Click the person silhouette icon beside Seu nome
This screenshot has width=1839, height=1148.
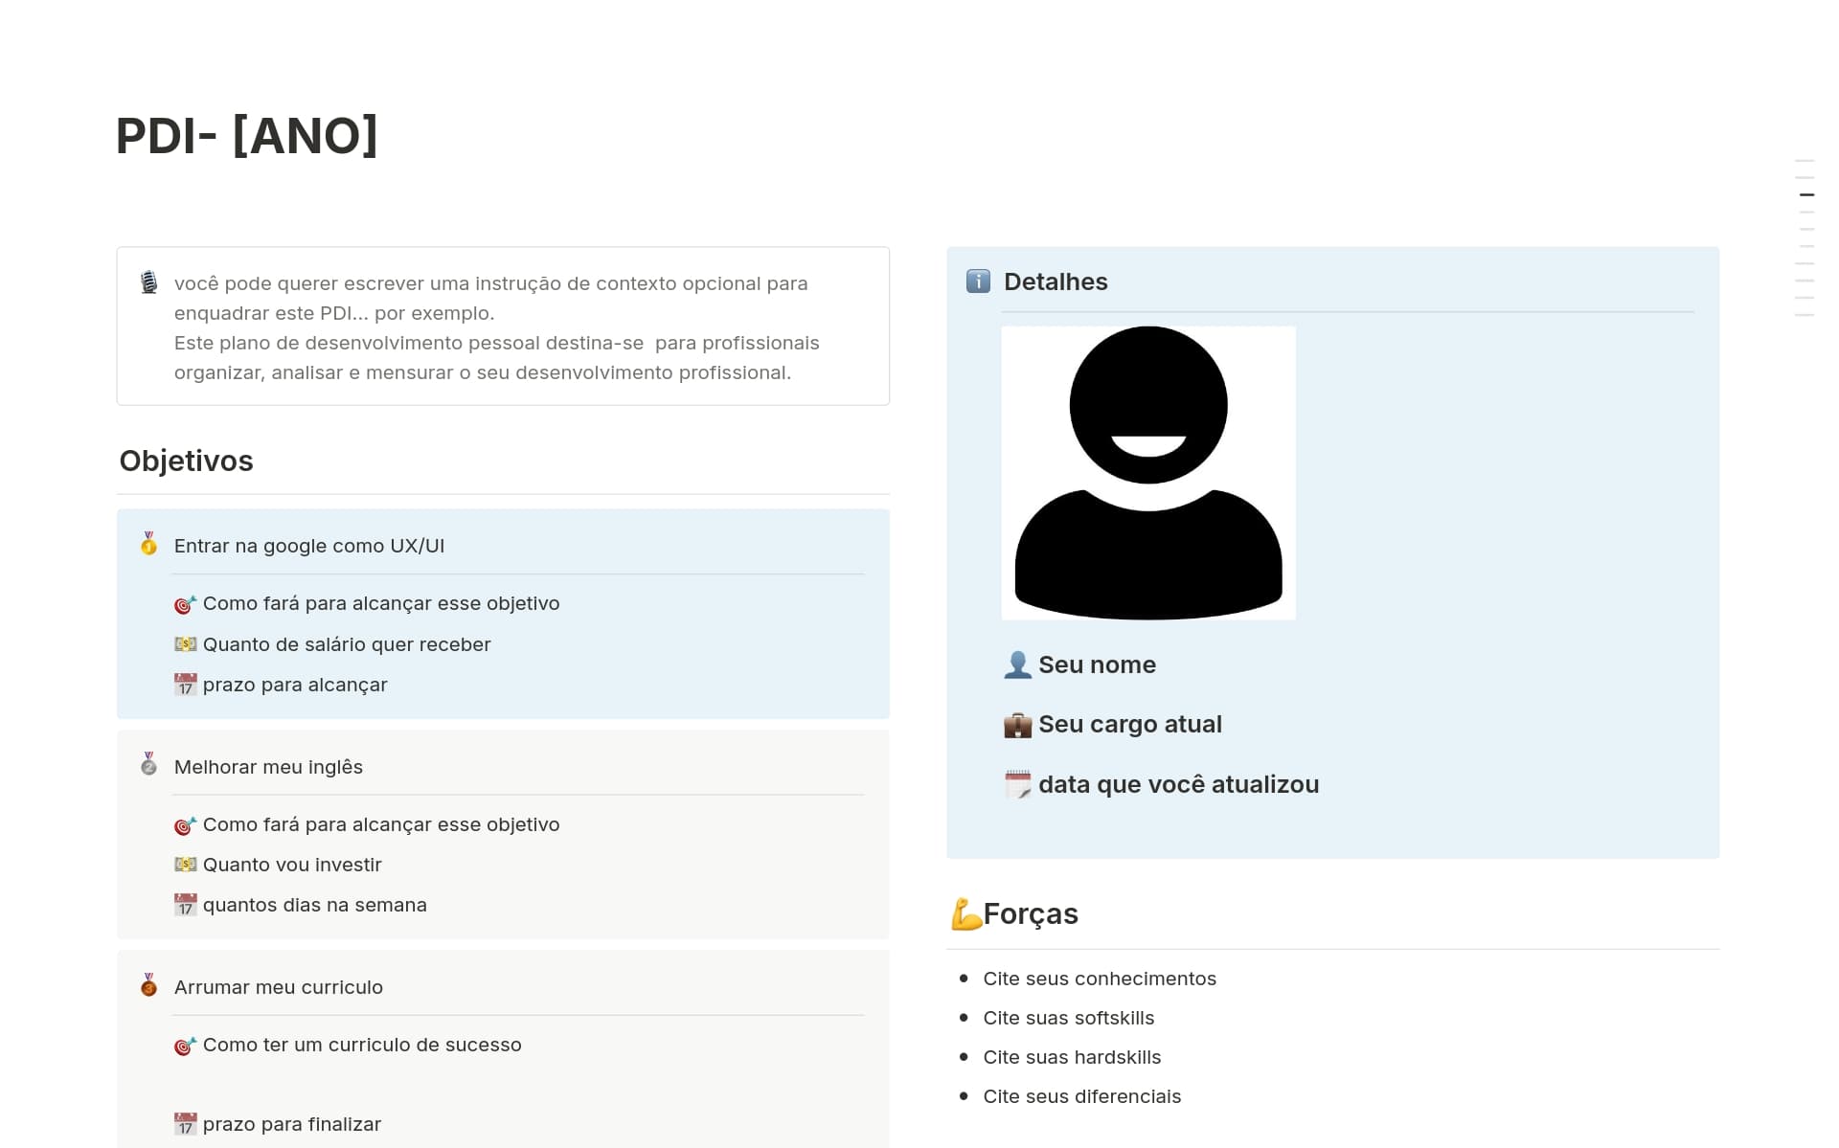coord(1017,664)
